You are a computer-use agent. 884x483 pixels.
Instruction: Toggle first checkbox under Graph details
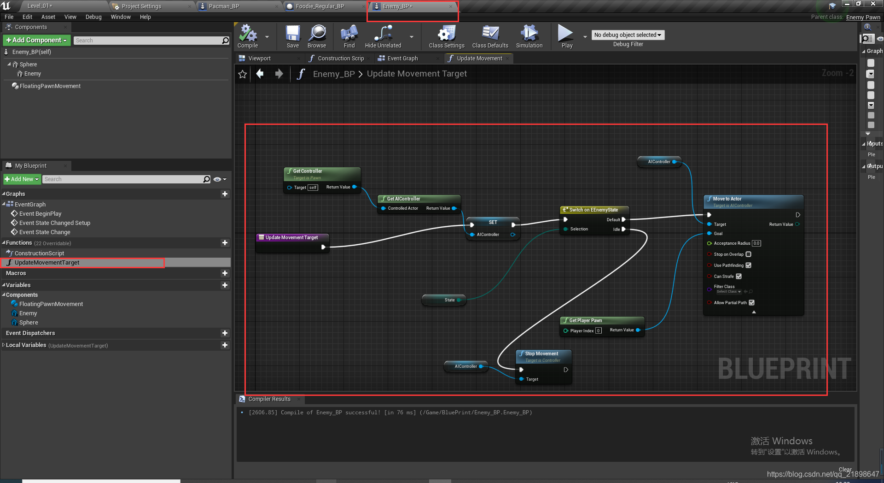point(871,63)
